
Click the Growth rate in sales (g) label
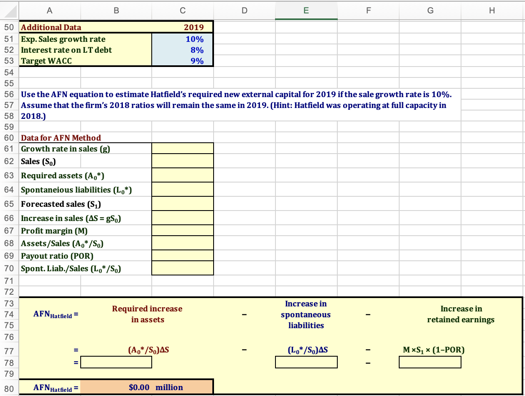[66, 149]
